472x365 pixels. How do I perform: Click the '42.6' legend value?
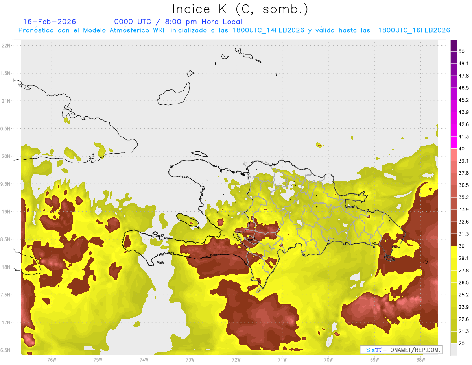click(x=464, y=124)
